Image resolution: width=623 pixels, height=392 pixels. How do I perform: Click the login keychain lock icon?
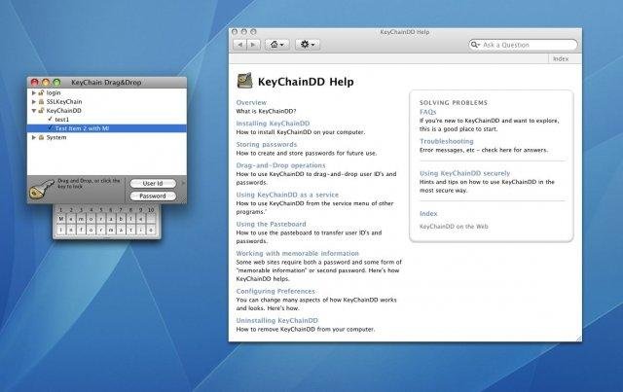(41, 93)
